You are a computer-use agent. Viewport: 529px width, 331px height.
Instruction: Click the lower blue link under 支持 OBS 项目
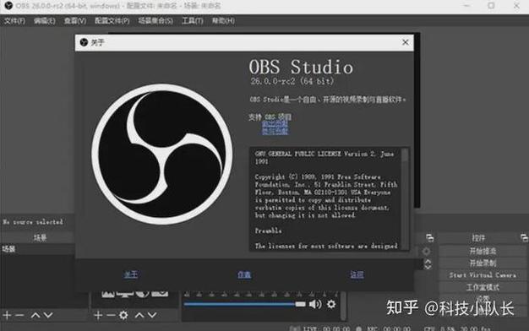coord(275,131)
